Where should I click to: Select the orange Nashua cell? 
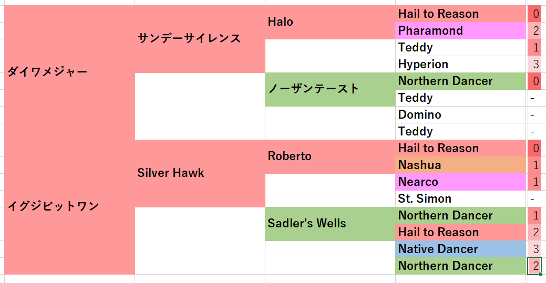click(461, 165)
